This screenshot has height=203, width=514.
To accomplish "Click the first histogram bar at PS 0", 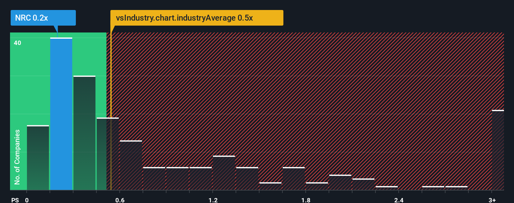I will 38,157.
